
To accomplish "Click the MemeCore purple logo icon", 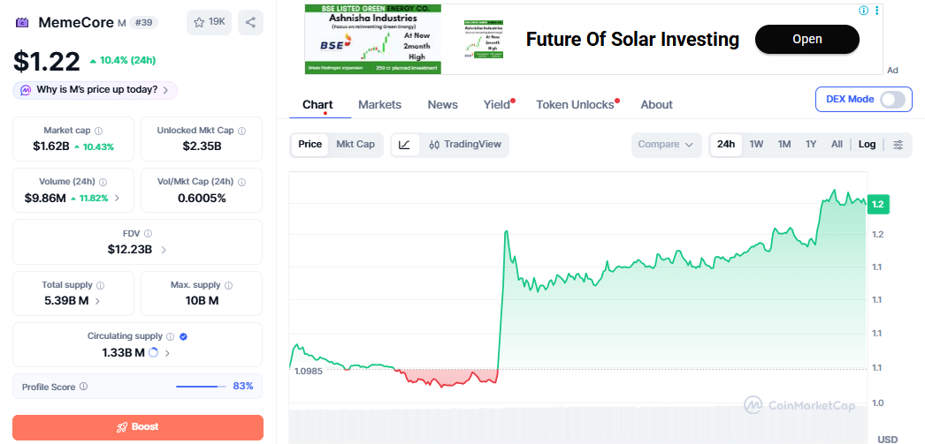I will click(x=22, y=23).
